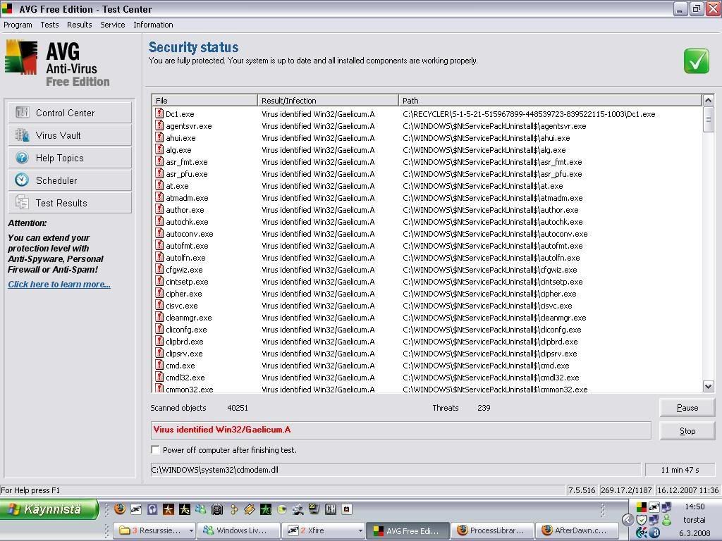Click the Help Topics question mark icon
The height and width of the screenshot is (541, 722).
tap(22, 157)
